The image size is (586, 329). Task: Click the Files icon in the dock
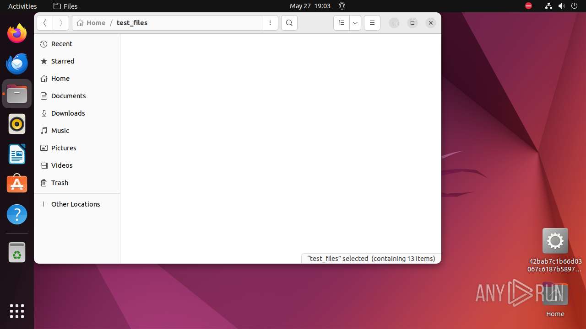coord(17,94)
